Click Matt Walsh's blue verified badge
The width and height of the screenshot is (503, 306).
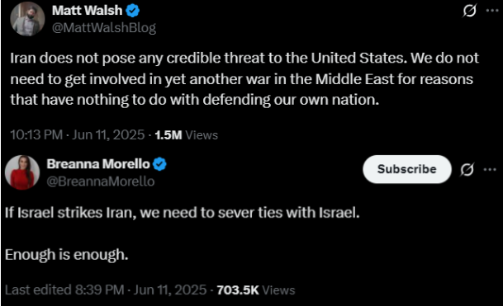coord(132,11)
